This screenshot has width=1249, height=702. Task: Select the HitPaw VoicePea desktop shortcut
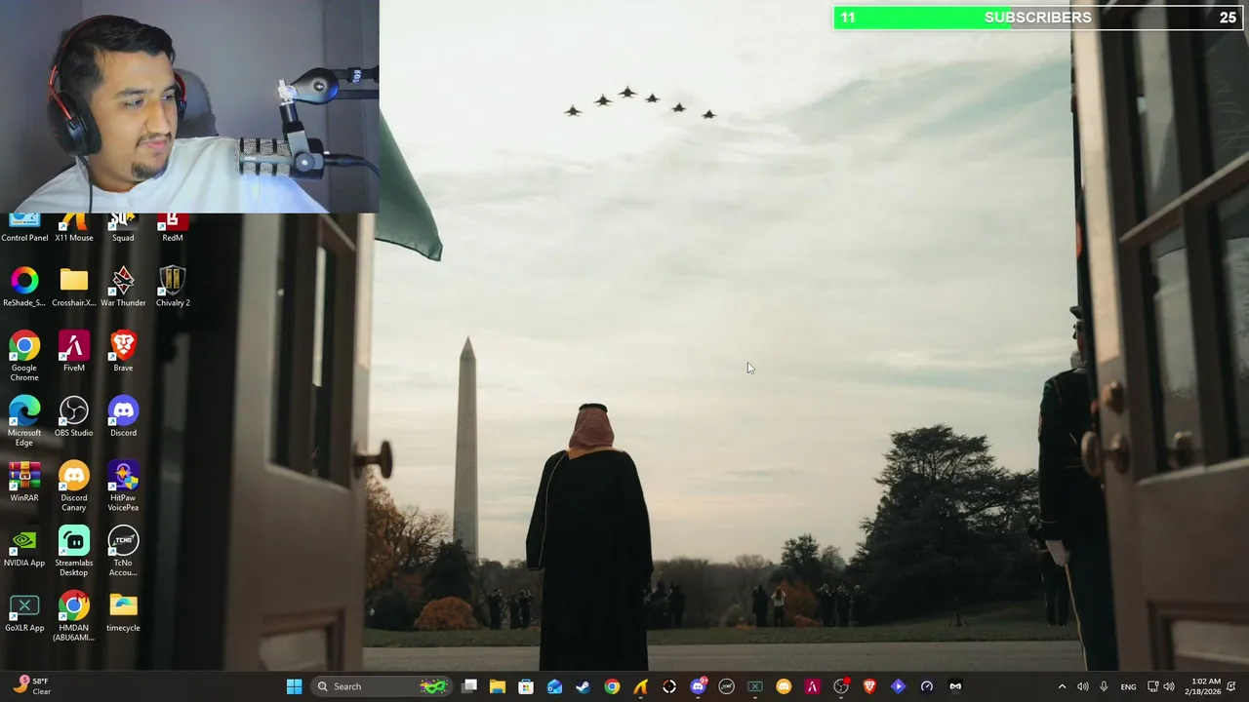[x=123, y=487]
